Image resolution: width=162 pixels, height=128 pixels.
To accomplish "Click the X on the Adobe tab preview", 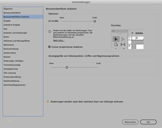I will click(132, 33).
